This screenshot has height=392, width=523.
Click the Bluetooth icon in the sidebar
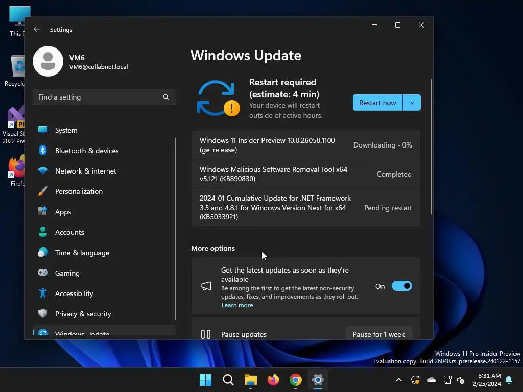43,151
